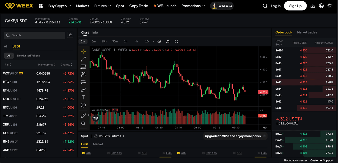
Task: Open the timeframe dropdown beside 1D
Action: 153,41
